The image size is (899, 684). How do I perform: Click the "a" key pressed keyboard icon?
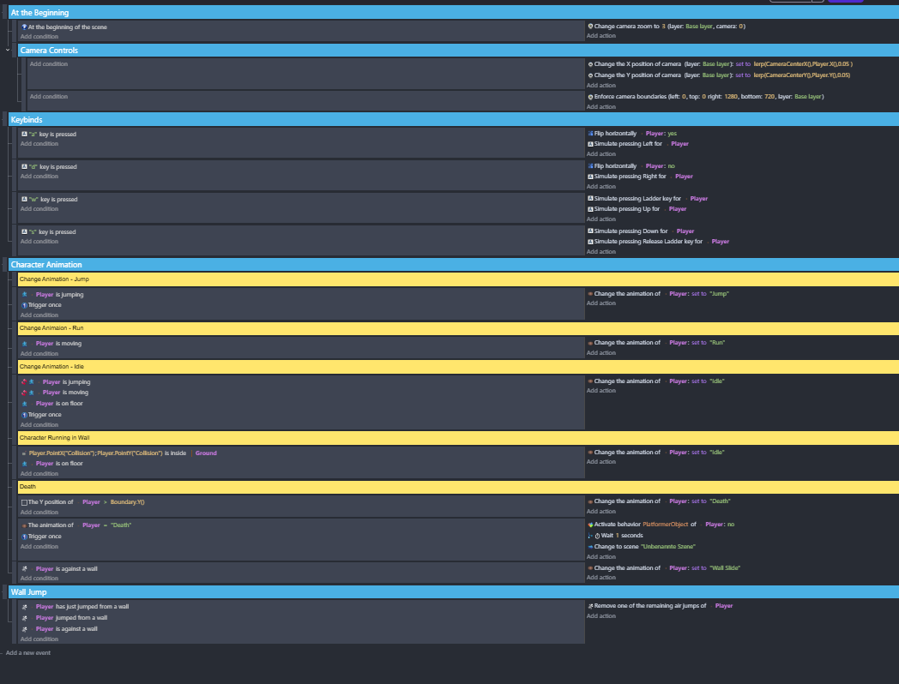pyautogui.click(x=24, y=135)
